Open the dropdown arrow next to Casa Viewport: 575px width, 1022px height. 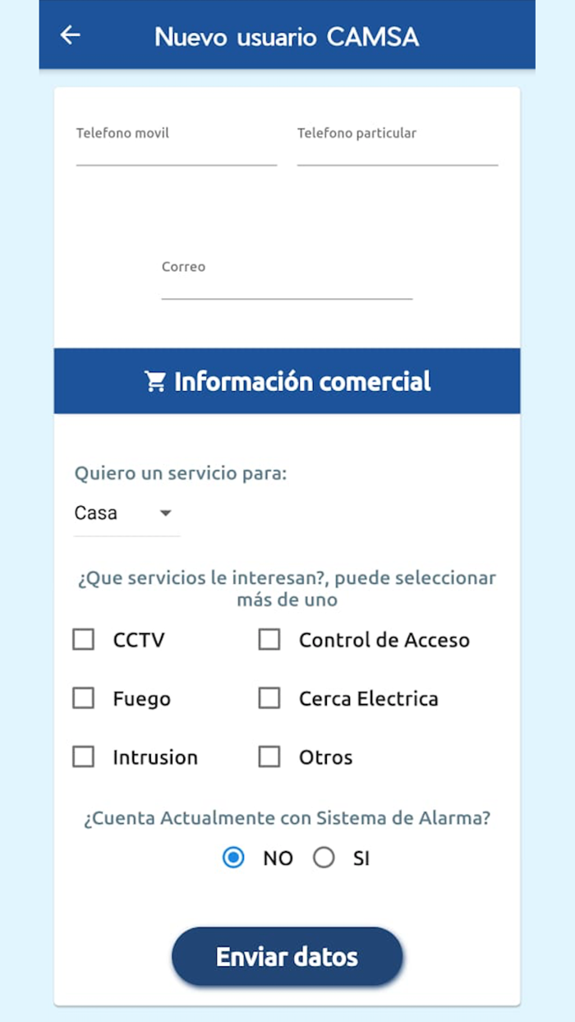pos(165,513)
